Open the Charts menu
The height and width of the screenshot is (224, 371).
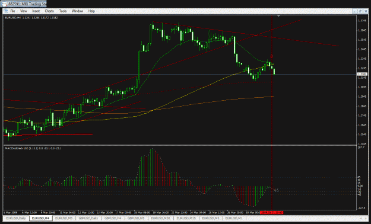point(49,11)
